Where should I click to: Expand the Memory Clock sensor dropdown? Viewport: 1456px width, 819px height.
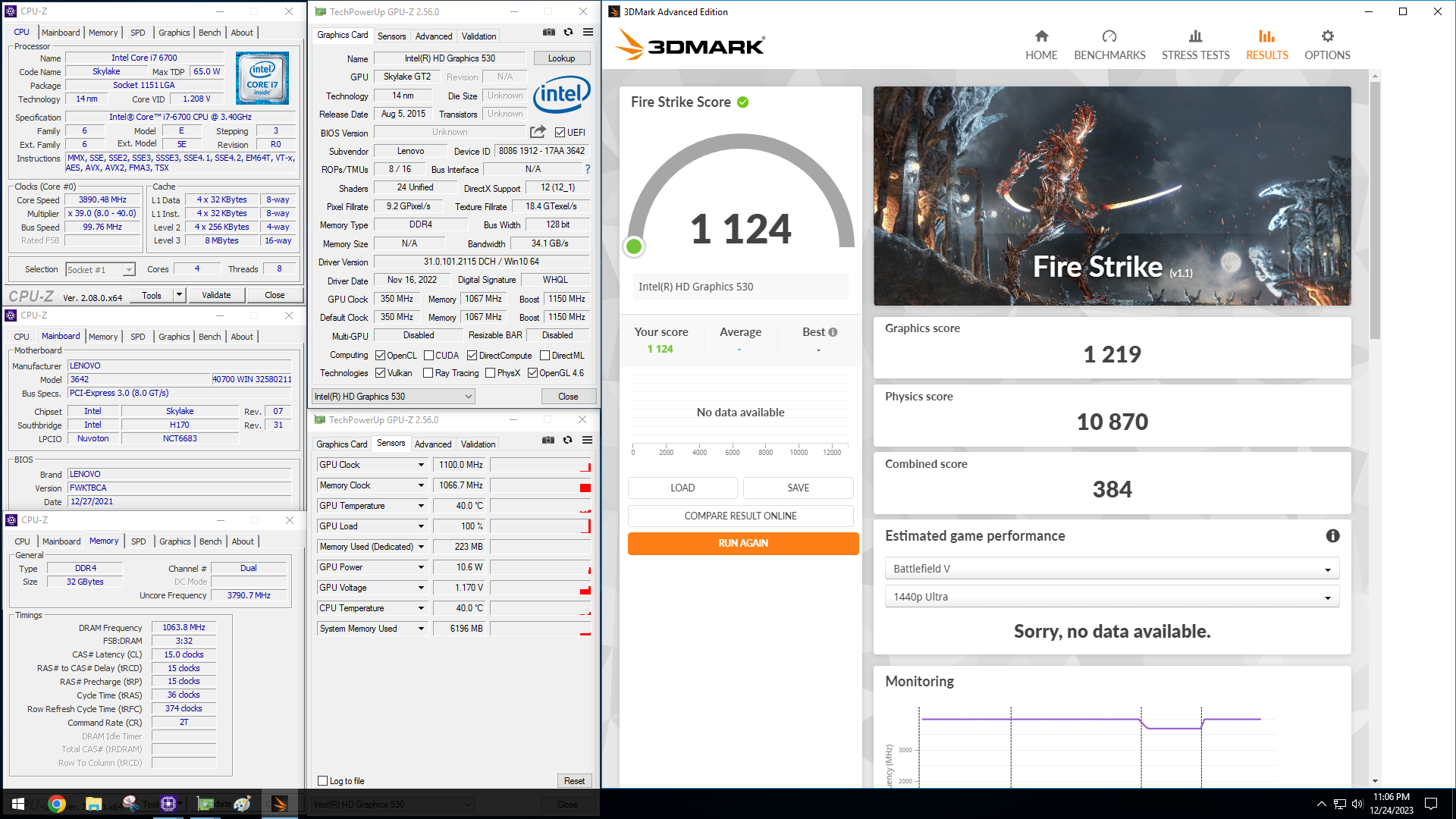[x=421, y=485]
